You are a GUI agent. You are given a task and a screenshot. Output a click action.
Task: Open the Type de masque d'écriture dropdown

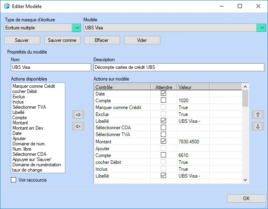pos(76,27)
